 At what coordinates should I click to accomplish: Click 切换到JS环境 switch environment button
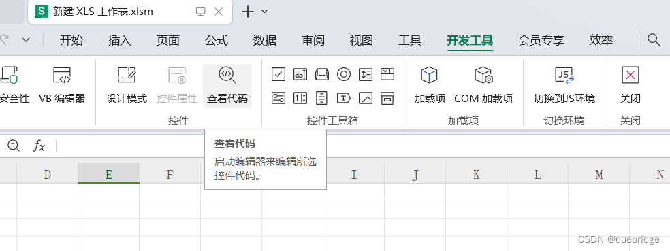(x=564, y=86)
